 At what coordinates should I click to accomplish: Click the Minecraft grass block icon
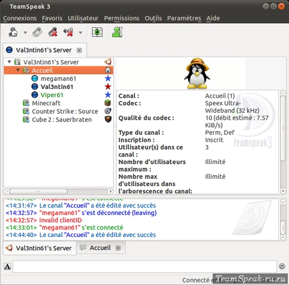coord(108,103)
